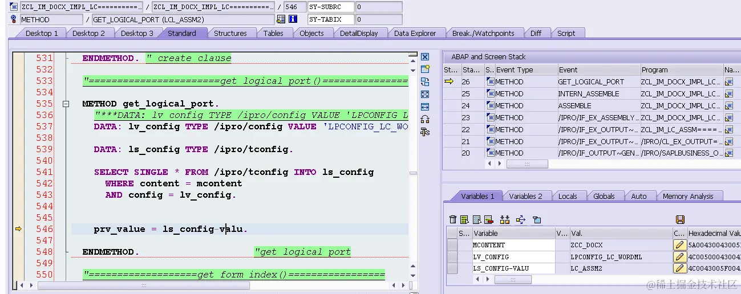Open navigation icon for INTERN_ASSEMBLE stack row
This screenshot has height=294, width=741.
pyautogui.click(x=730, y=94)
